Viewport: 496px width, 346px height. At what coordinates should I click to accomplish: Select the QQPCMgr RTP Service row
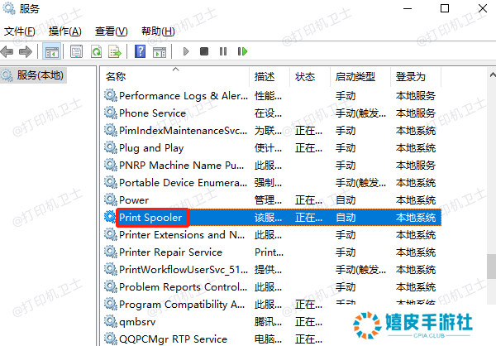[x=272, y=339]
